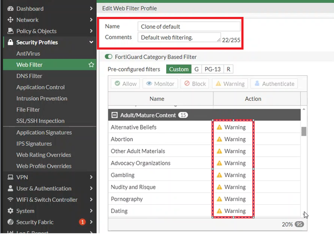Expand the Dashboard menu chevron
Viewport: 334px width, 234px height.
click(x=91, y=9)
